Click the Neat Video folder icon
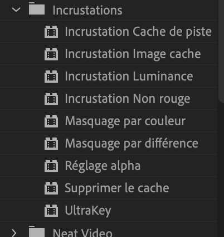 [37, 231]
